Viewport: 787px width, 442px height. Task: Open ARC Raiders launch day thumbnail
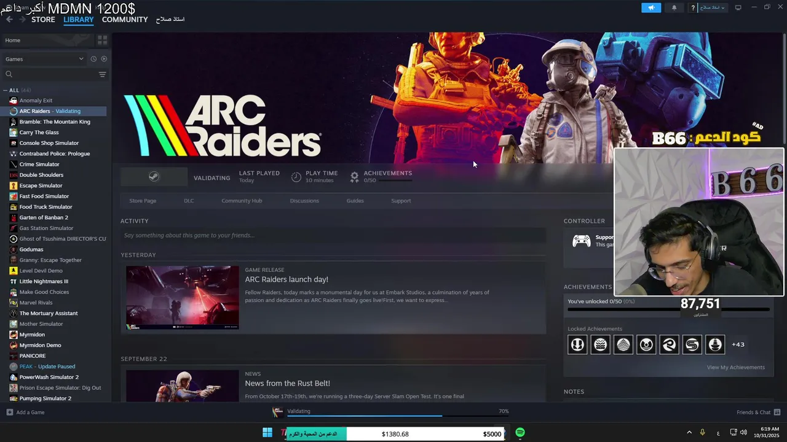183,298
